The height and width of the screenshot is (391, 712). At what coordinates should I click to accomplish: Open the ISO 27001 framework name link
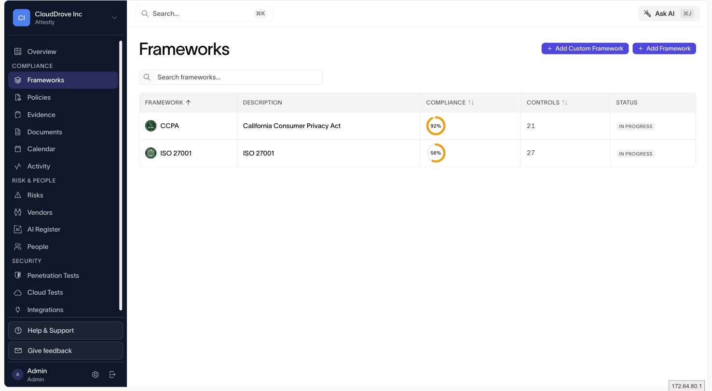coord(176,153)
